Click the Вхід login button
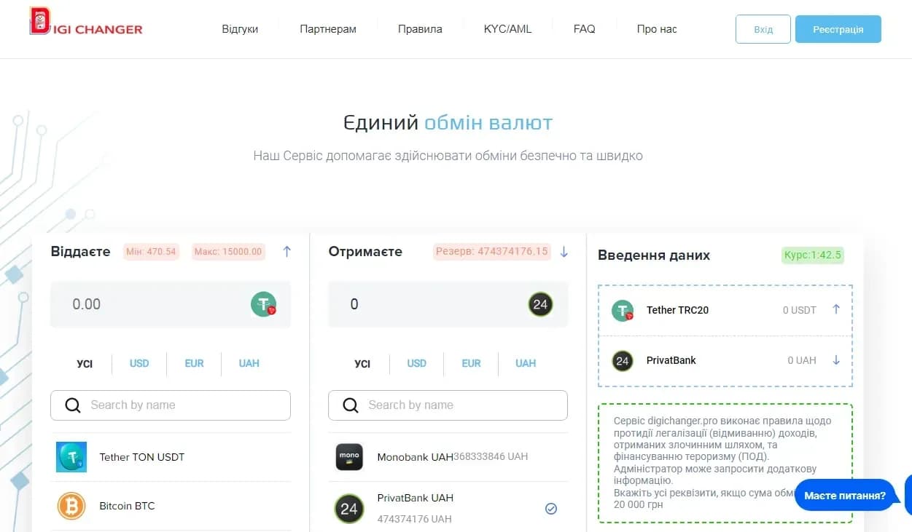Screen dimensions: 912x532 [763, 29]
